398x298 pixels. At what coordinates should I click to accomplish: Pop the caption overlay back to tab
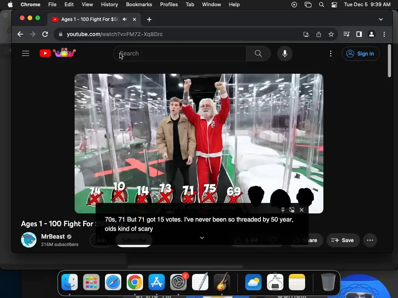[x=292, y=210]
